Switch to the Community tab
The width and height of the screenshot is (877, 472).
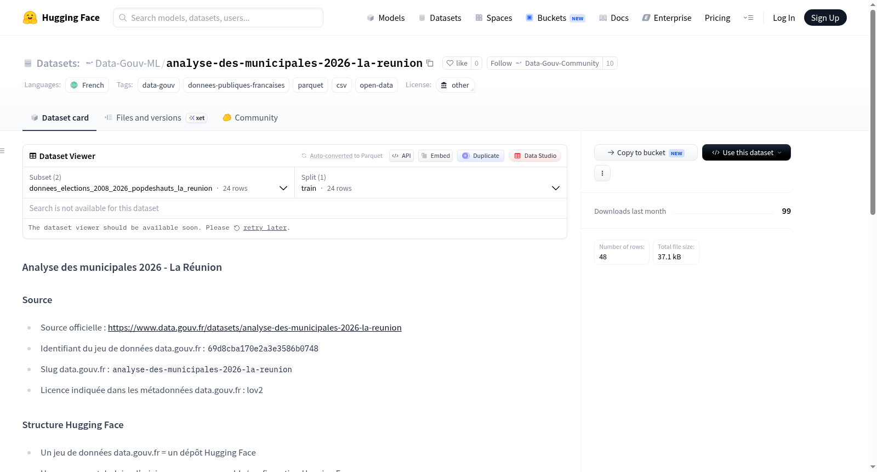tap(250, 117)
